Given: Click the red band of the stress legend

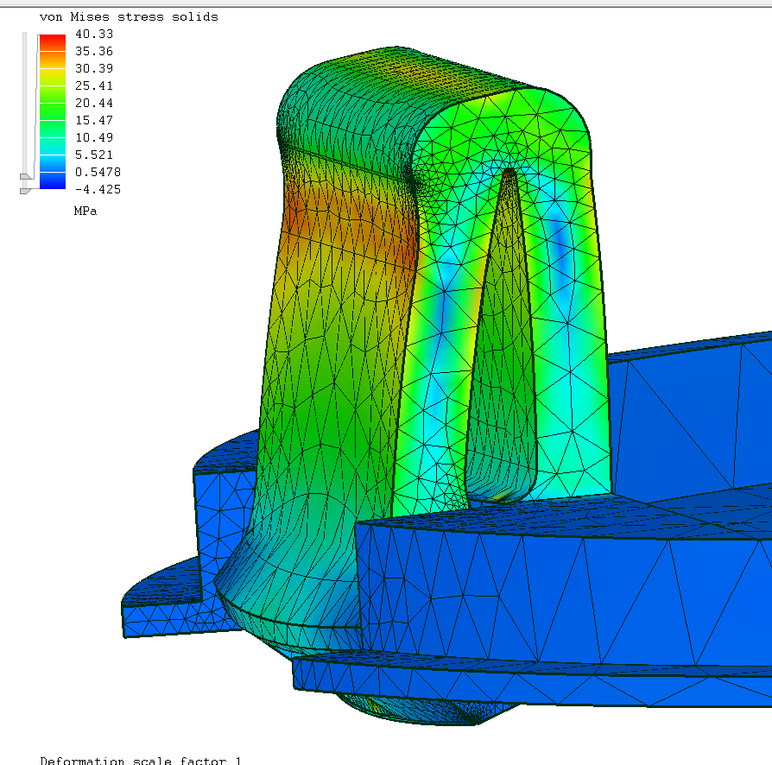Looking at the screenshot, I should pos(52,42).
